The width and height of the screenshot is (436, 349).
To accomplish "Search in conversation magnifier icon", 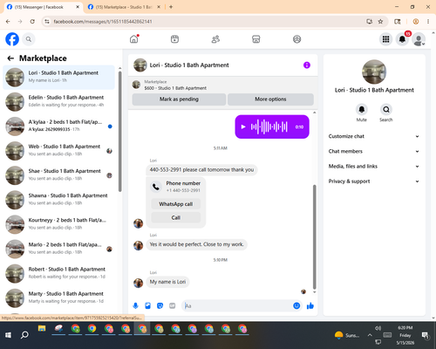I will click(x=386, y=110).
